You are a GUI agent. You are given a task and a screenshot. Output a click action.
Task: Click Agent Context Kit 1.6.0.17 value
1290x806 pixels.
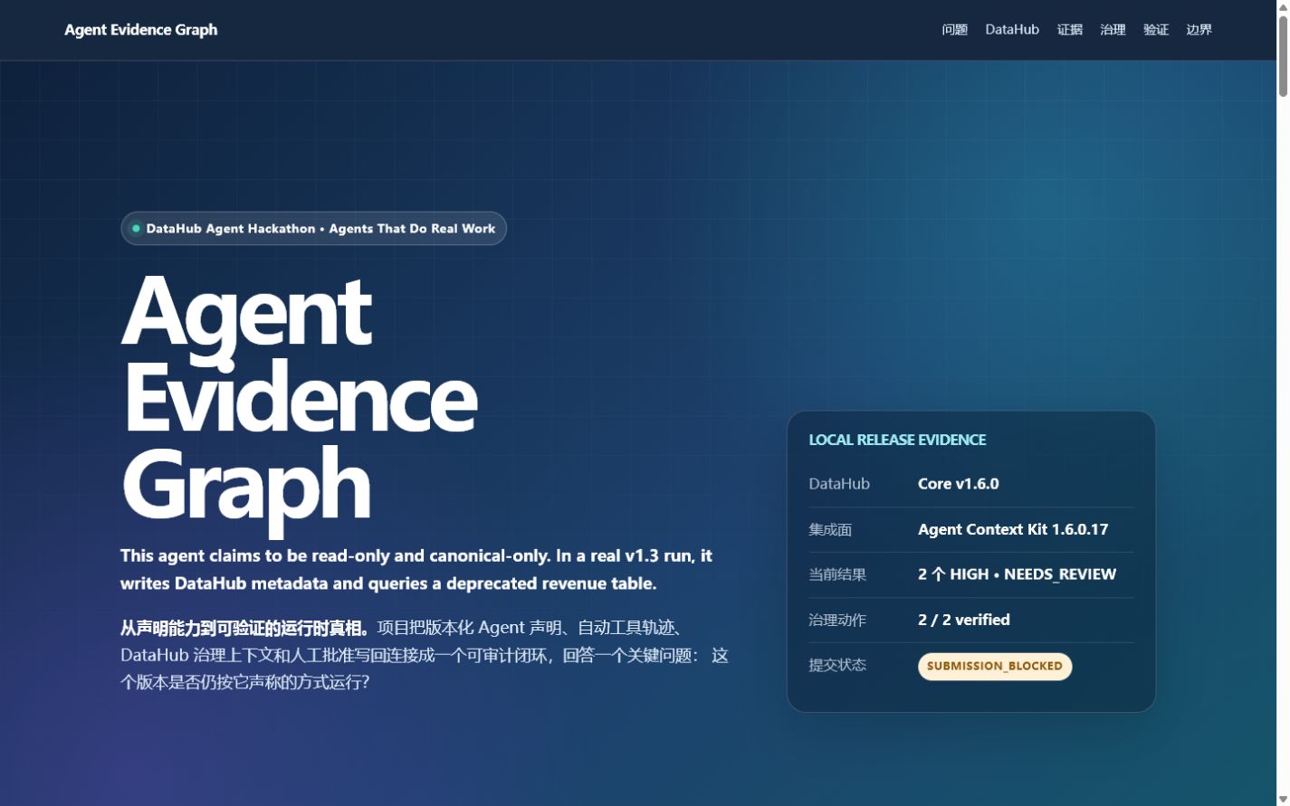[1013, 529]
